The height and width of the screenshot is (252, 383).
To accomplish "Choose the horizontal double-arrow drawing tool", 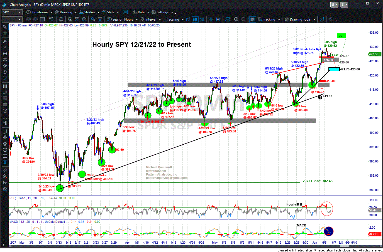I will coord(5,53).
